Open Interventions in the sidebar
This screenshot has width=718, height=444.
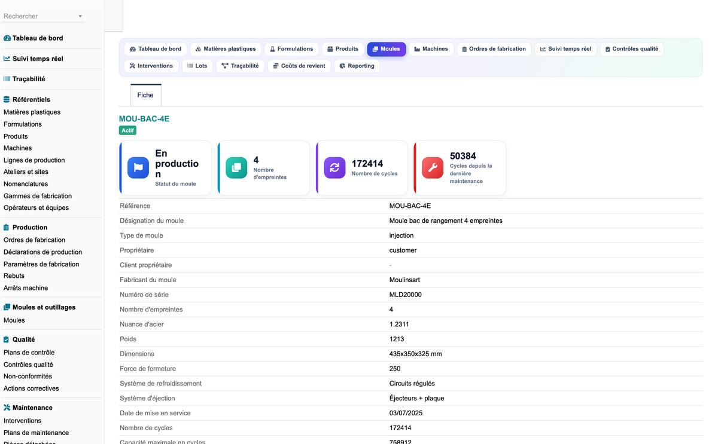point(22,421)
